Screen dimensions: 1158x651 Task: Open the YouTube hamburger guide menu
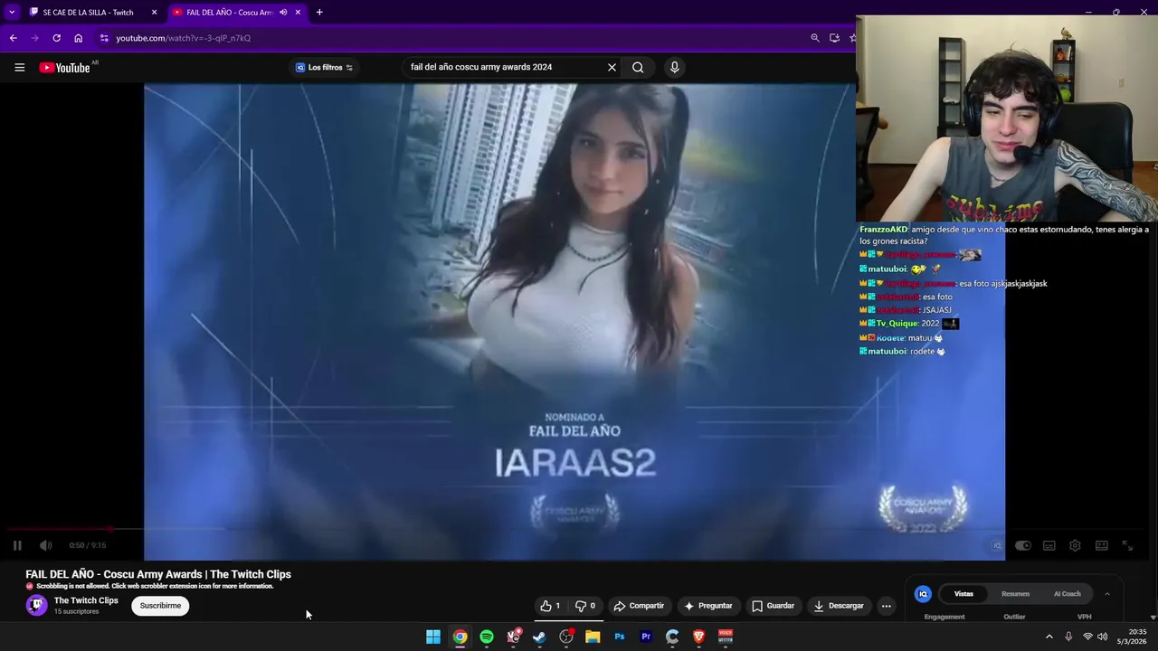pyautogui.click(x=19, y=67)
